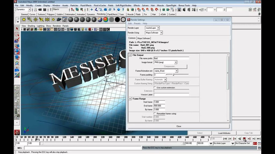Toggle the viewport use-all-lights bulb icon

(x=83, y=29)
